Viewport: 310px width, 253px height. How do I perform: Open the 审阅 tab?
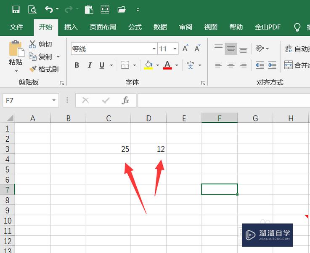(x=185, y=27)
